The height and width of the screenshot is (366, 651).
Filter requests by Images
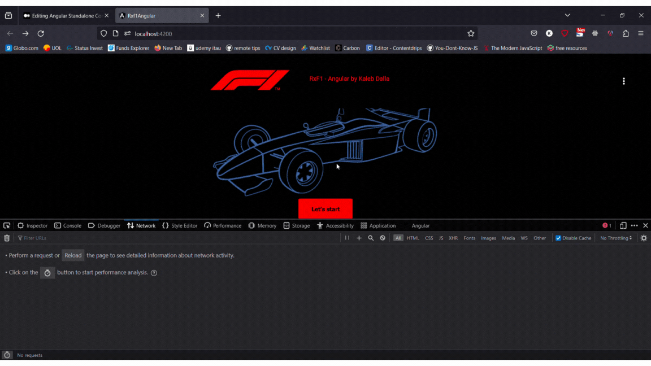click(488, 238)
